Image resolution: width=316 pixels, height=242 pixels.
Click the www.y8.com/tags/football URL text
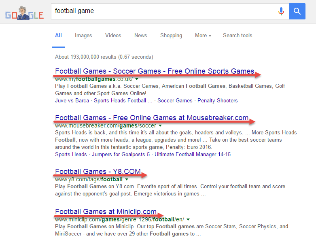[x=89, y=179]
